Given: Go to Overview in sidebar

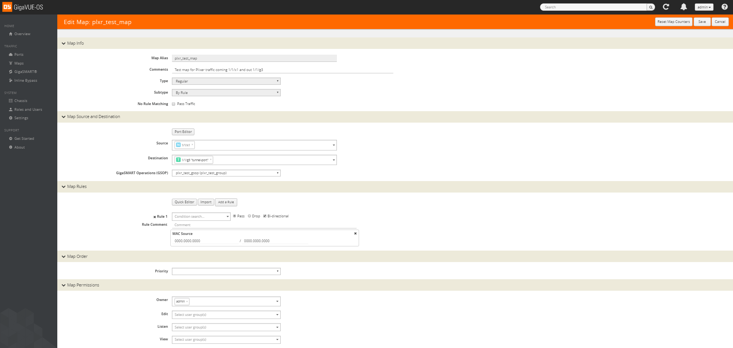Looking at the screenshot, I should (x=22, y=34).
